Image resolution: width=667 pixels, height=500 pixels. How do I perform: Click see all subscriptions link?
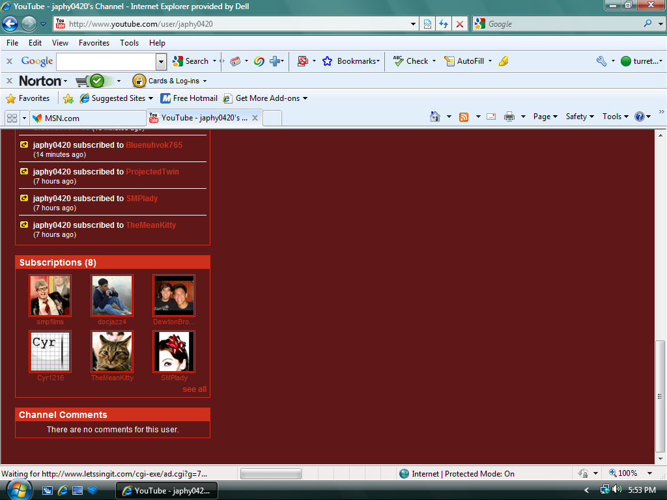point(194,389)
